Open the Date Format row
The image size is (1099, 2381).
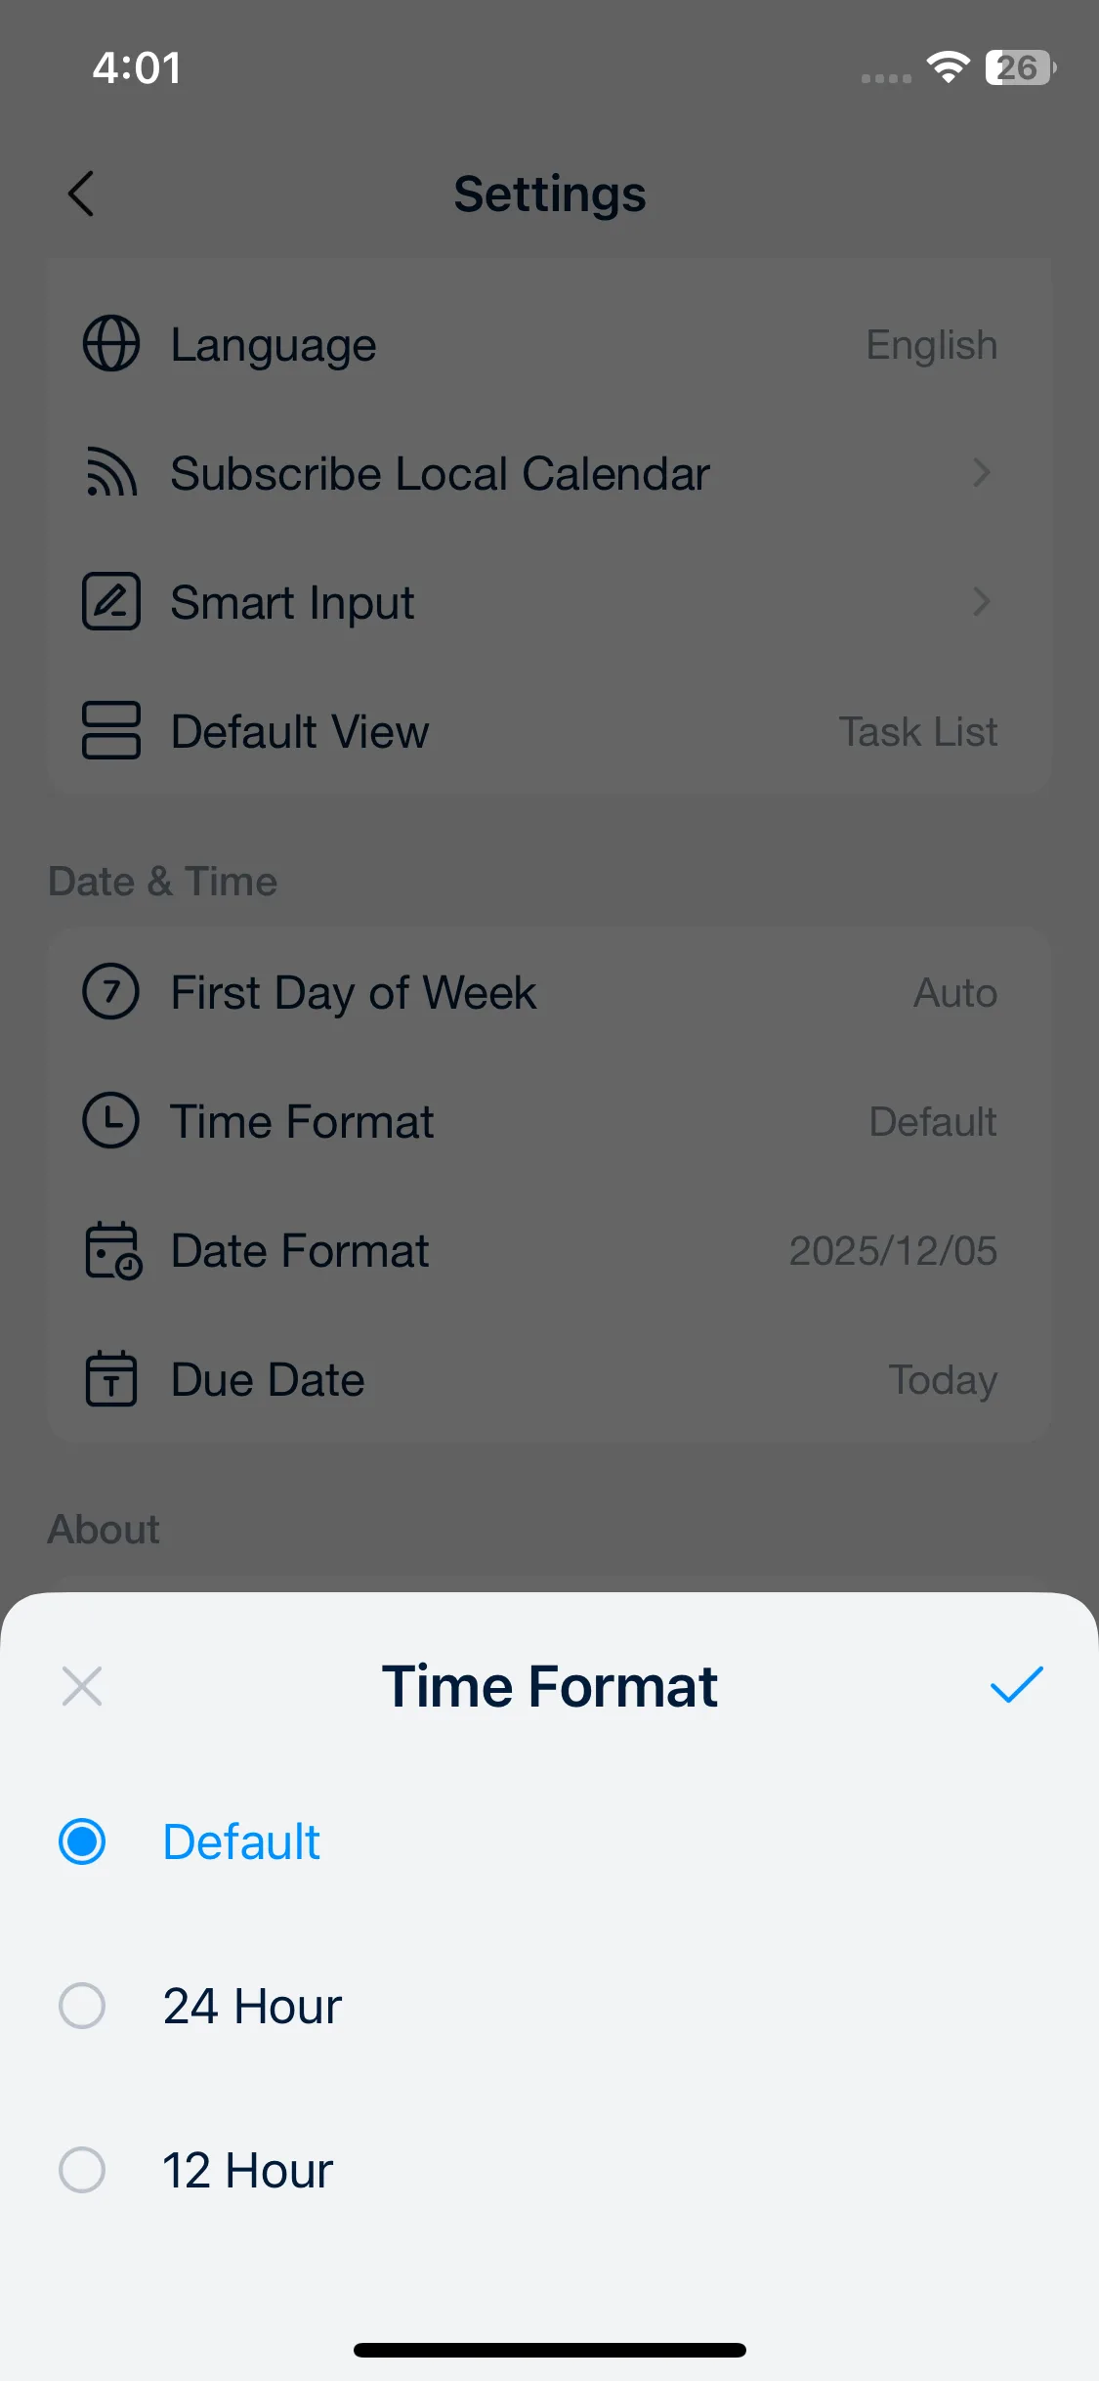(547, 1251)
